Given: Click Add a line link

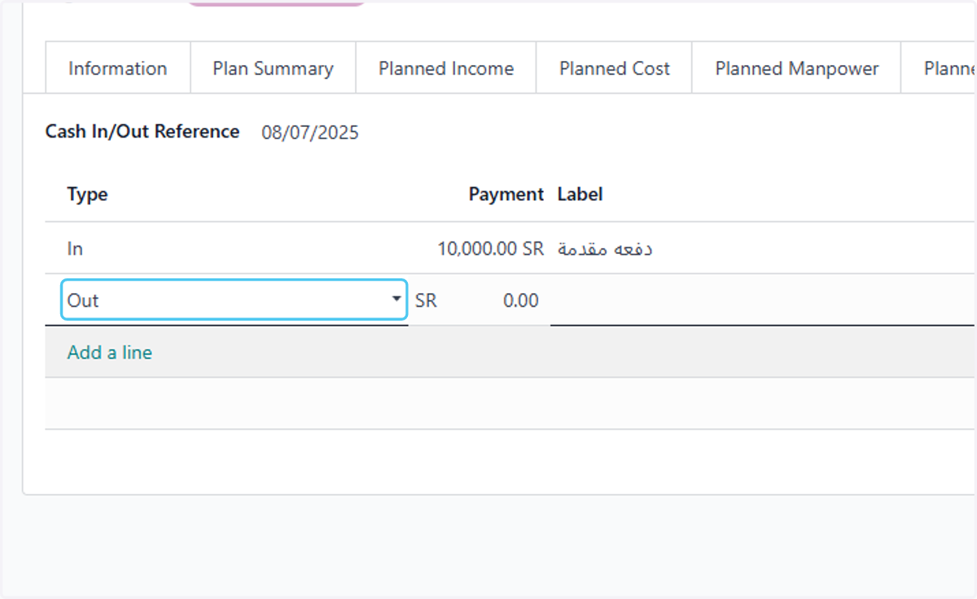Looking at the screenshot, I should pos(110,352).
